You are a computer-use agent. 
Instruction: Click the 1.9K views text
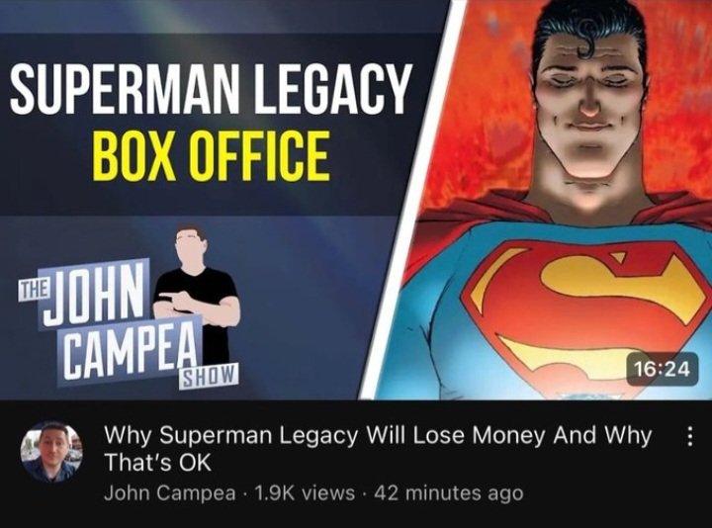tap(305, 493)
